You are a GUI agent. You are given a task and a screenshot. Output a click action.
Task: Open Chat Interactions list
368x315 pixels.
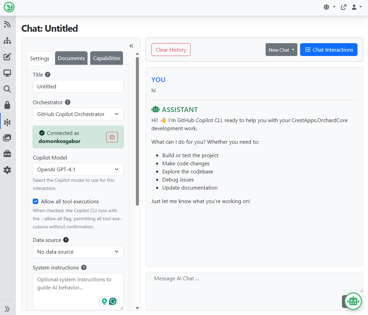pyautogui.click(x=329, y=50)
